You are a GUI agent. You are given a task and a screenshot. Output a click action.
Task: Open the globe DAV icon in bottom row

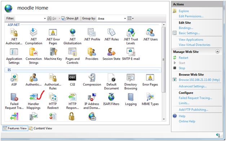click(92, 116)
